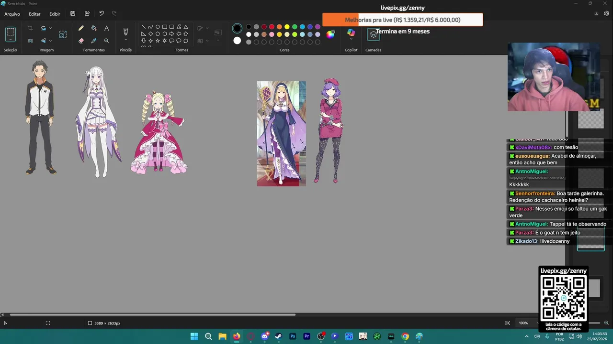The image size is (613, 344).
Task: Open Steam from the taskbar
Action: pyautogui.click(x=279, y=336)
